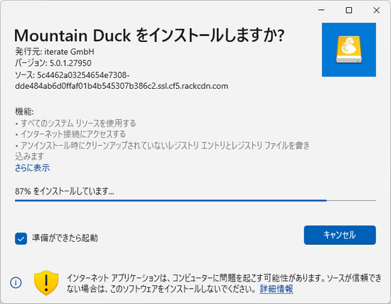Close the installer dialog
Viewport: 391px width, 304px height.
tap(377, 10)
